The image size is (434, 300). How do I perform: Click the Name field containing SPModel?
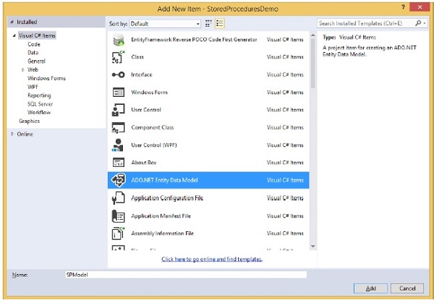(x=185, y=275)
